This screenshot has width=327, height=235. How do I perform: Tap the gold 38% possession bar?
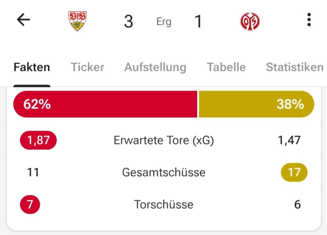pyautogui.click(x=256, y=104)
